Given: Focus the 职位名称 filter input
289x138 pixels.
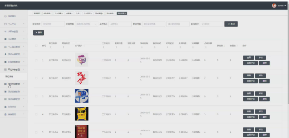Looking at the screenshot, I should pos(53,24).
